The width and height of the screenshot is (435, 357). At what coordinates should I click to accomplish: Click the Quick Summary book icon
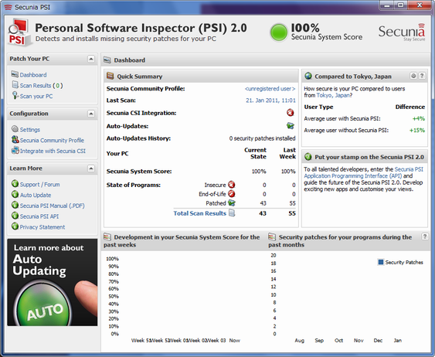(x=110, y=76)
